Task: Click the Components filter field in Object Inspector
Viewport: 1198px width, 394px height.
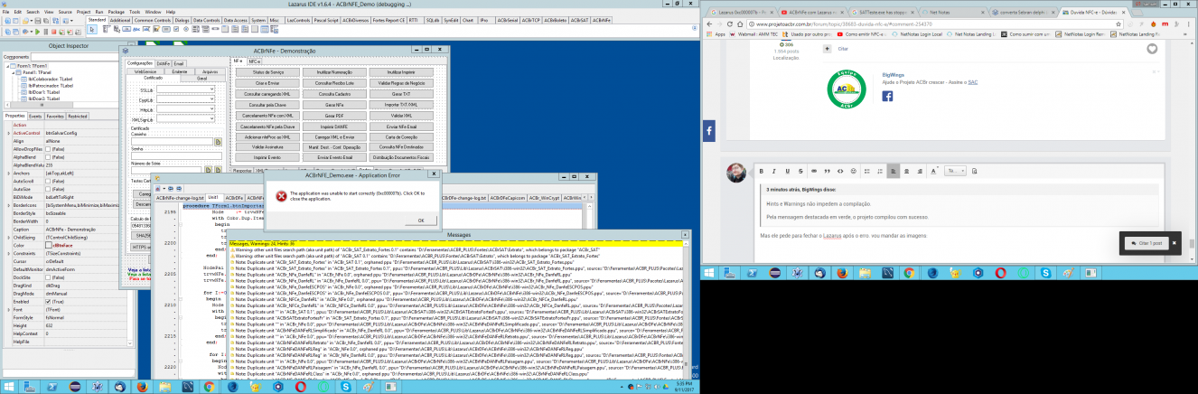Action: pos(76,55)
